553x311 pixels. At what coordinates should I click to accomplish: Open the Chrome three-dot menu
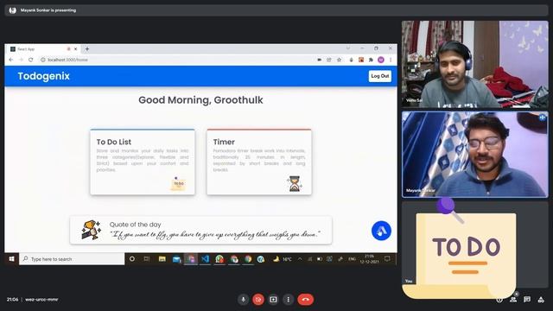pos(391,60)
